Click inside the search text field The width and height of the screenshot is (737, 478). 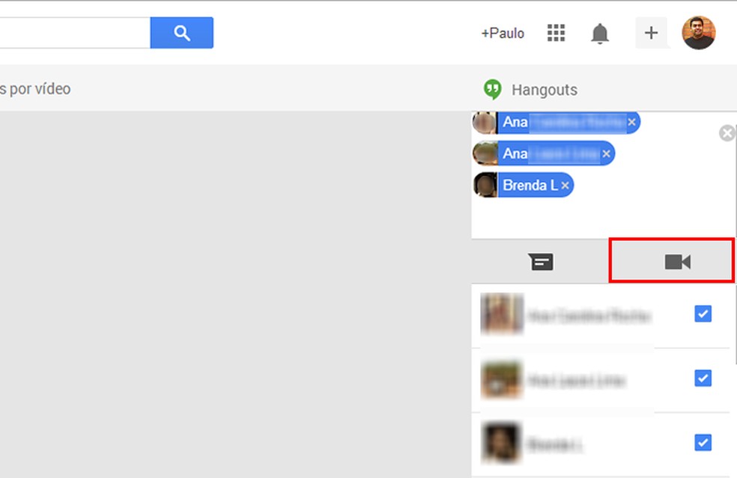pyautogui.click(x=75, y=33)
